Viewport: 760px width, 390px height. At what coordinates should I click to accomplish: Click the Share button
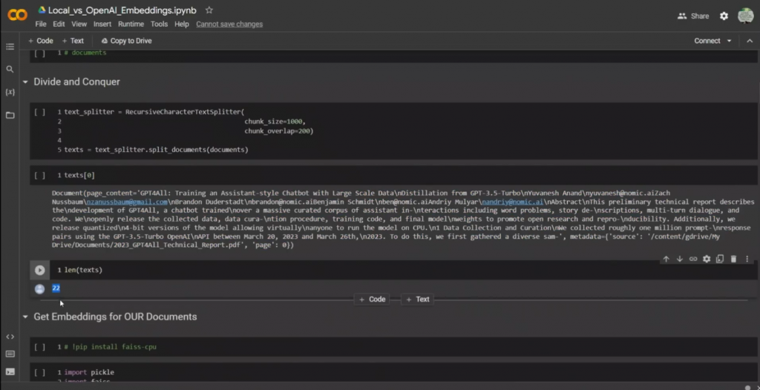pyautogui.click(x=693, y=16)
